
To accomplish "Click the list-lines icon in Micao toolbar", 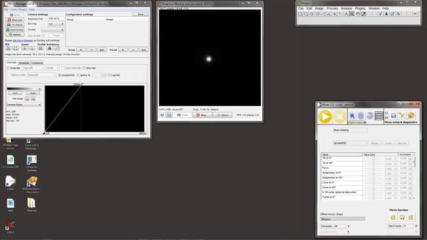I will 379,115.
